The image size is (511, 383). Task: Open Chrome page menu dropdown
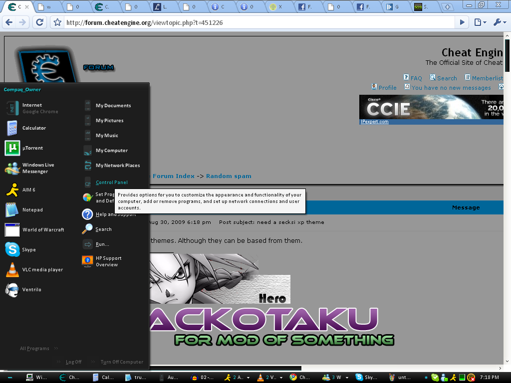pos(481,22)
